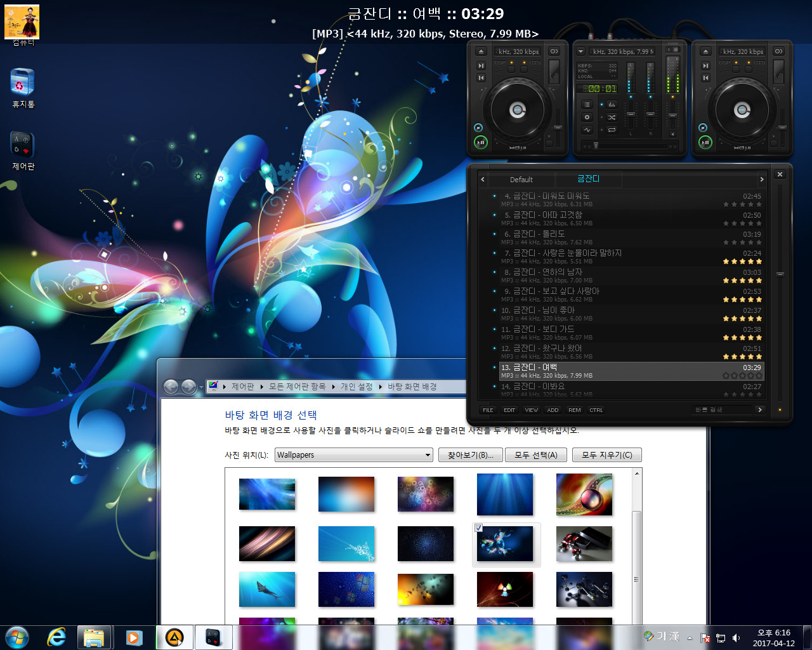Play or pause on the left deck

[x=481, y=142]
